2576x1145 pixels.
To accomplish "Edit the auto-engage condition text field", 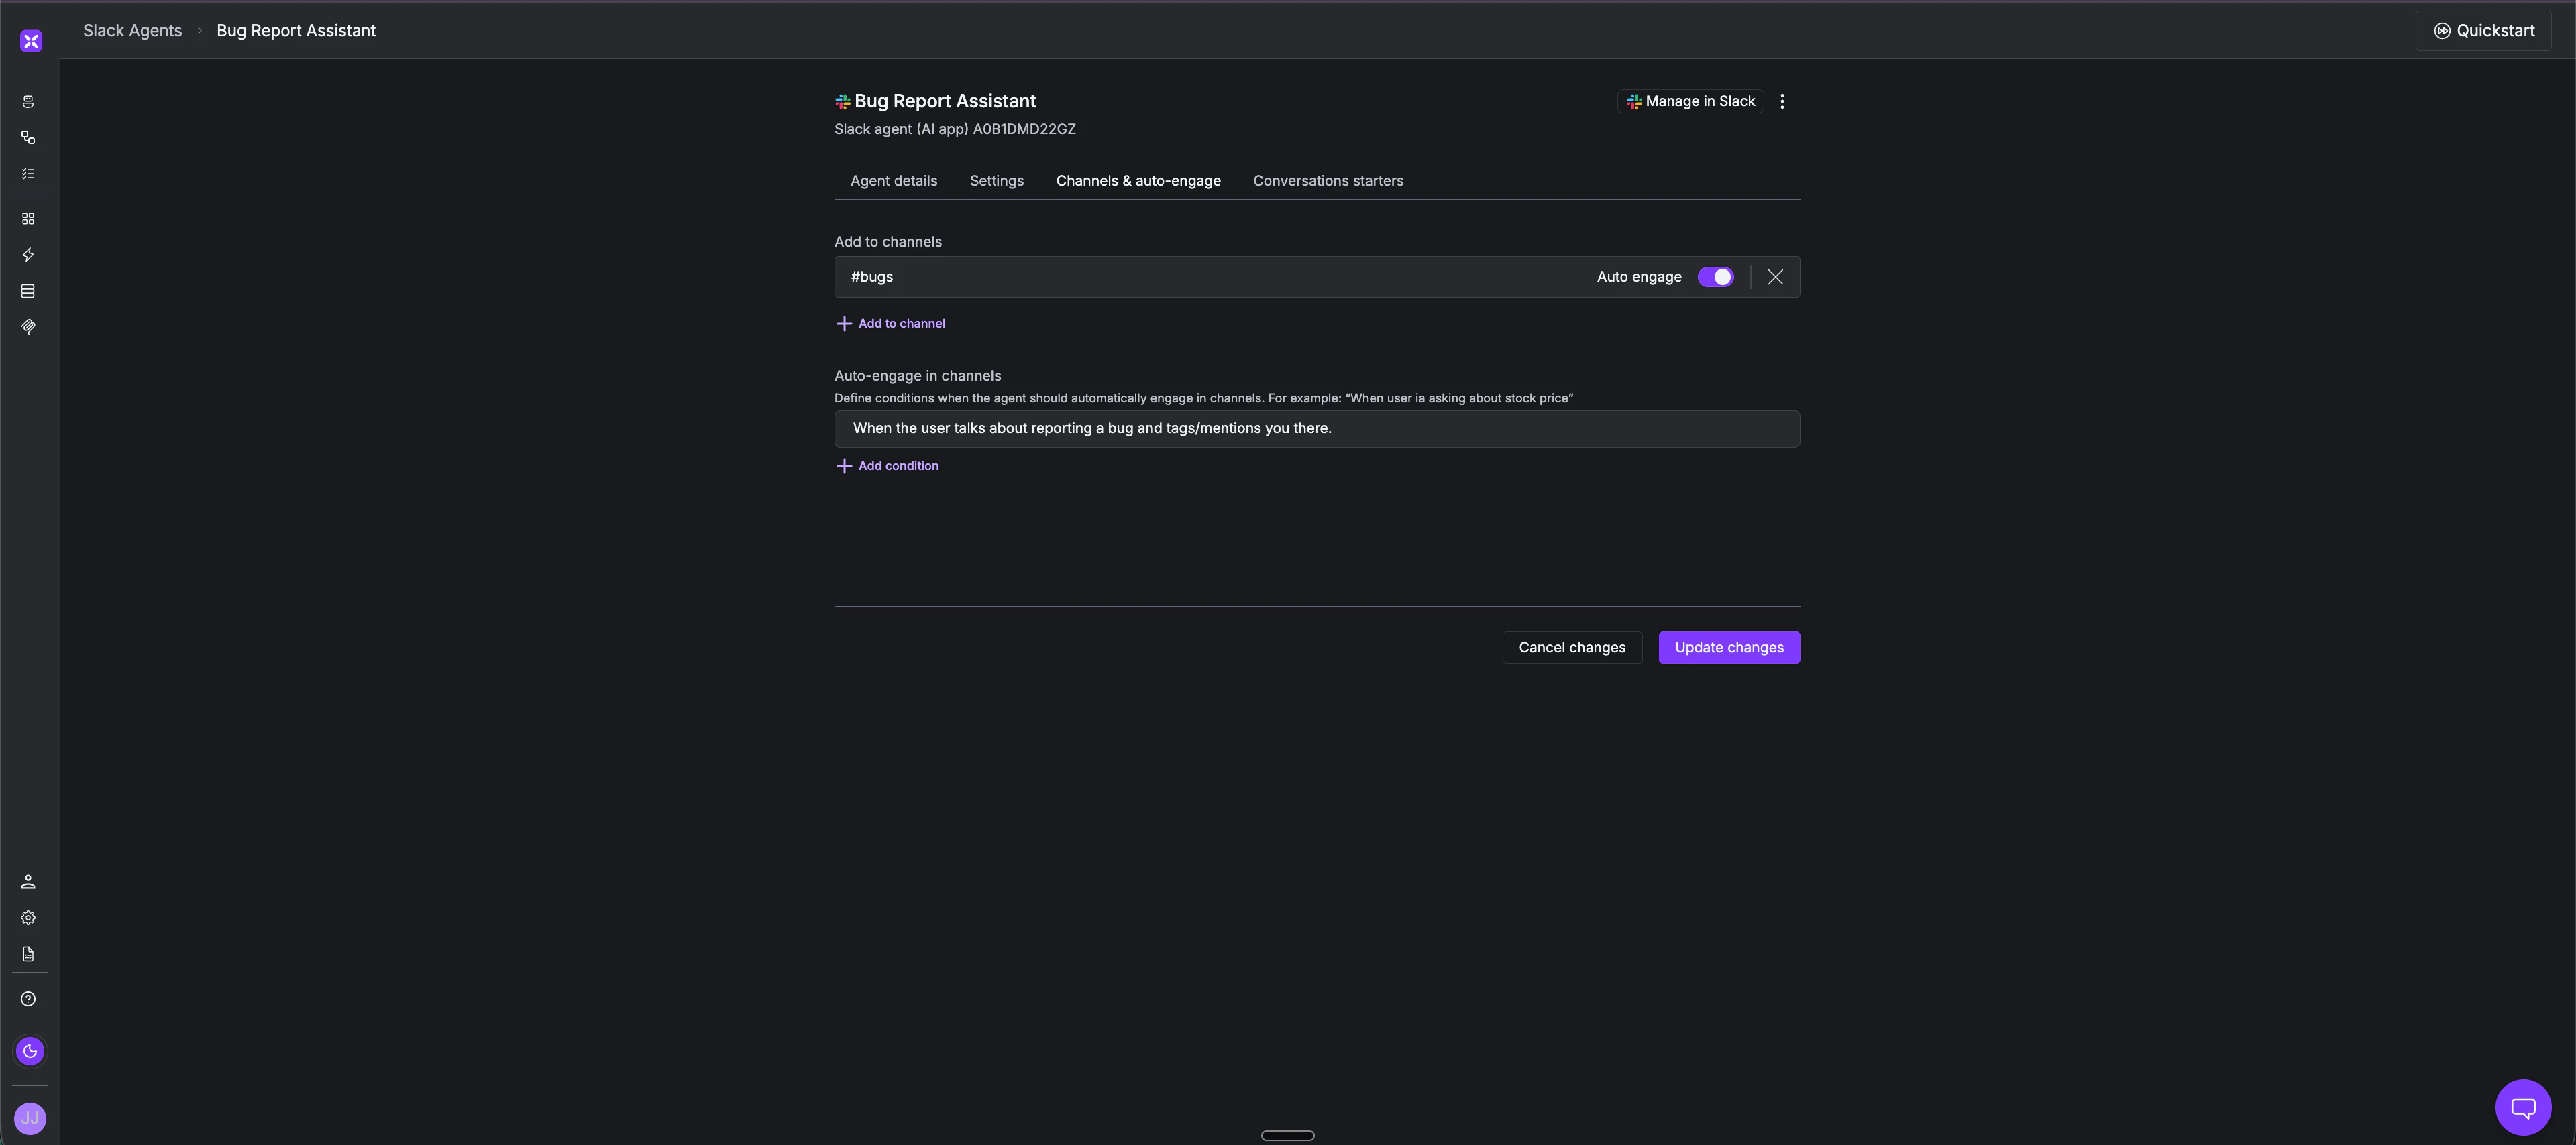I will [x=1317, y=428].
